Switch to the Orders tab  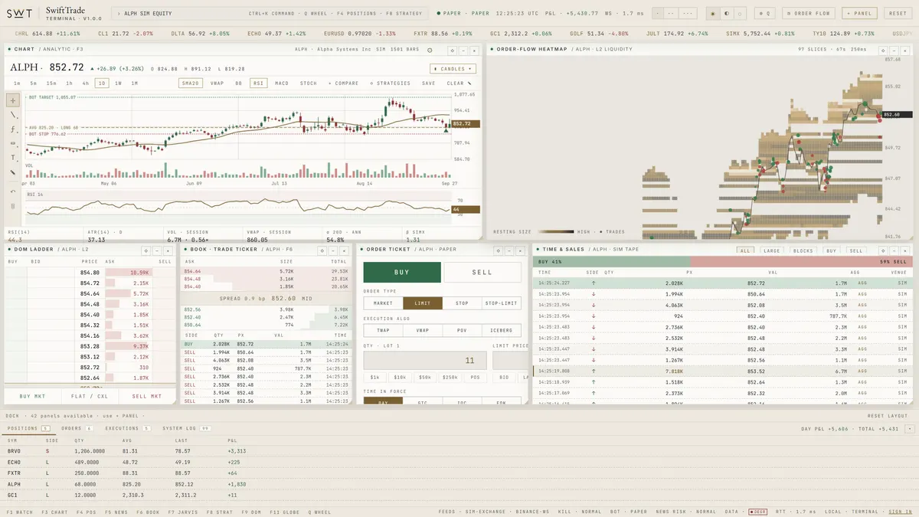click(x=77, y=428)
